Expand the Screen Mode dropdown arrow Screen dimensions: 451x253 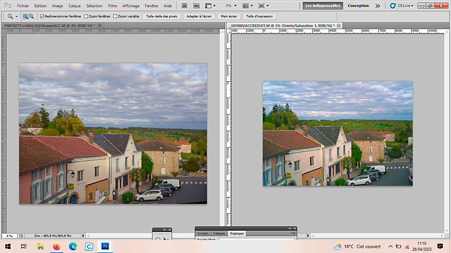(268, 6)
